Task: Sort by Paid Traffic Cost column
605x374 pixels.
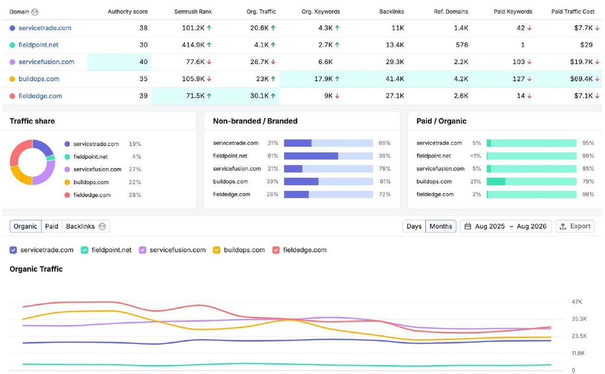Action: click(x=573, y=12)
